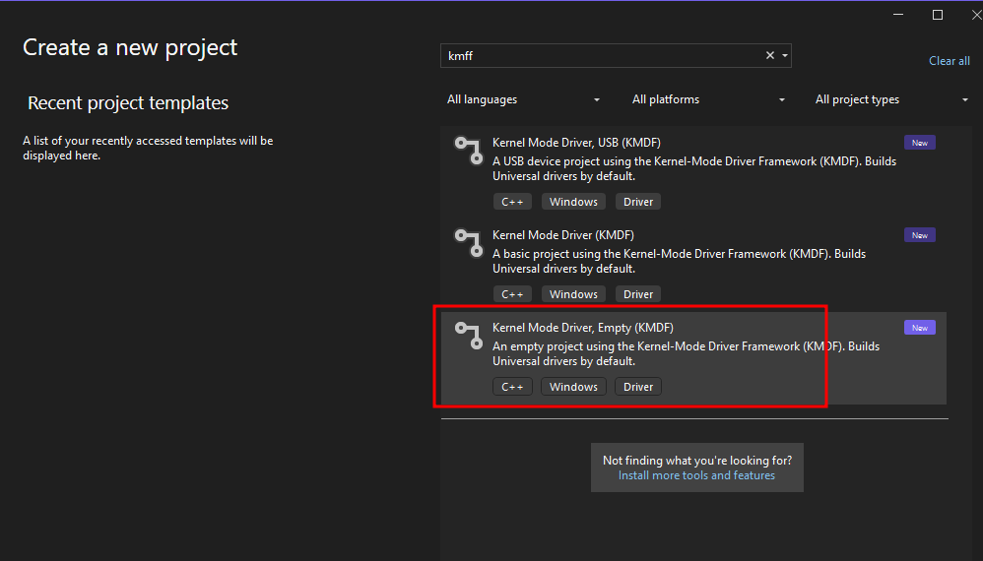
Task: Click the New badge on basic KMDF template
Action: (x=919, y=235)
